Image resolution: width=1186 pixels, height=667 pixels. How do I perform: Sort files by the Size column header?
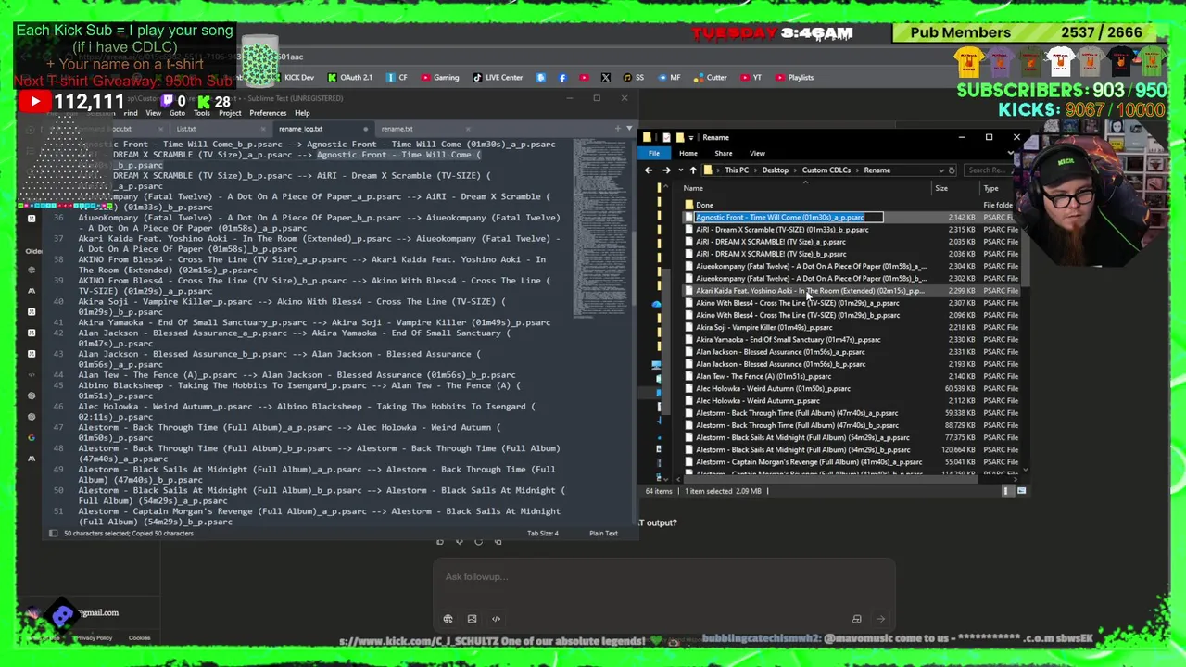coord(941,189)
